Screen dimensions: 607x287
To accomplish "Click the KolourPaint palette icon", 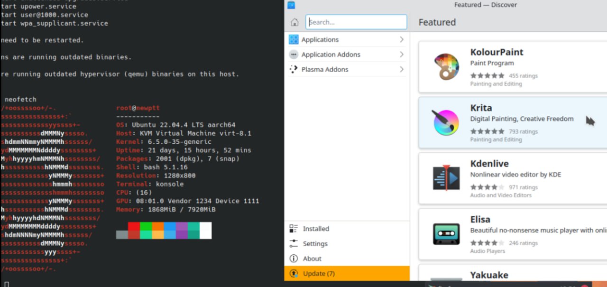I will (446, 67).
